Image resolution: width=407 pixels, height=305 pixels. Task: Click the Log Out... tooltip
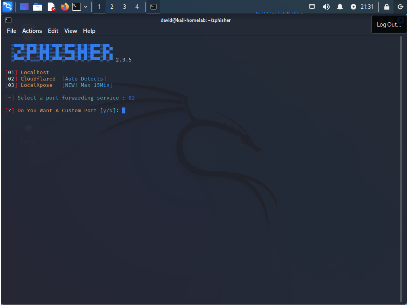pos(389,25)
